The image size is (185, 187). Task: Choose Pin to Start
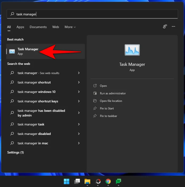107,108
